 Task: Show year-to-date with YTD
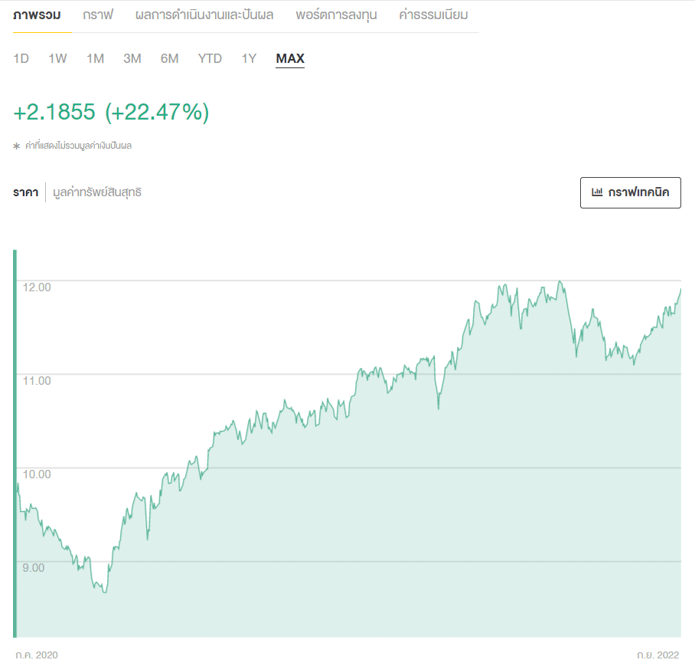tap(210, 59)
